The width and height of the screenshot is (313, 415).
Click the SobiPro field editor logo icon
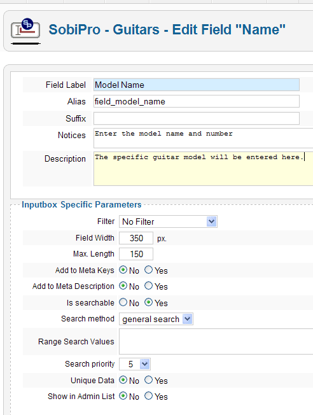[x=25, y=31]
